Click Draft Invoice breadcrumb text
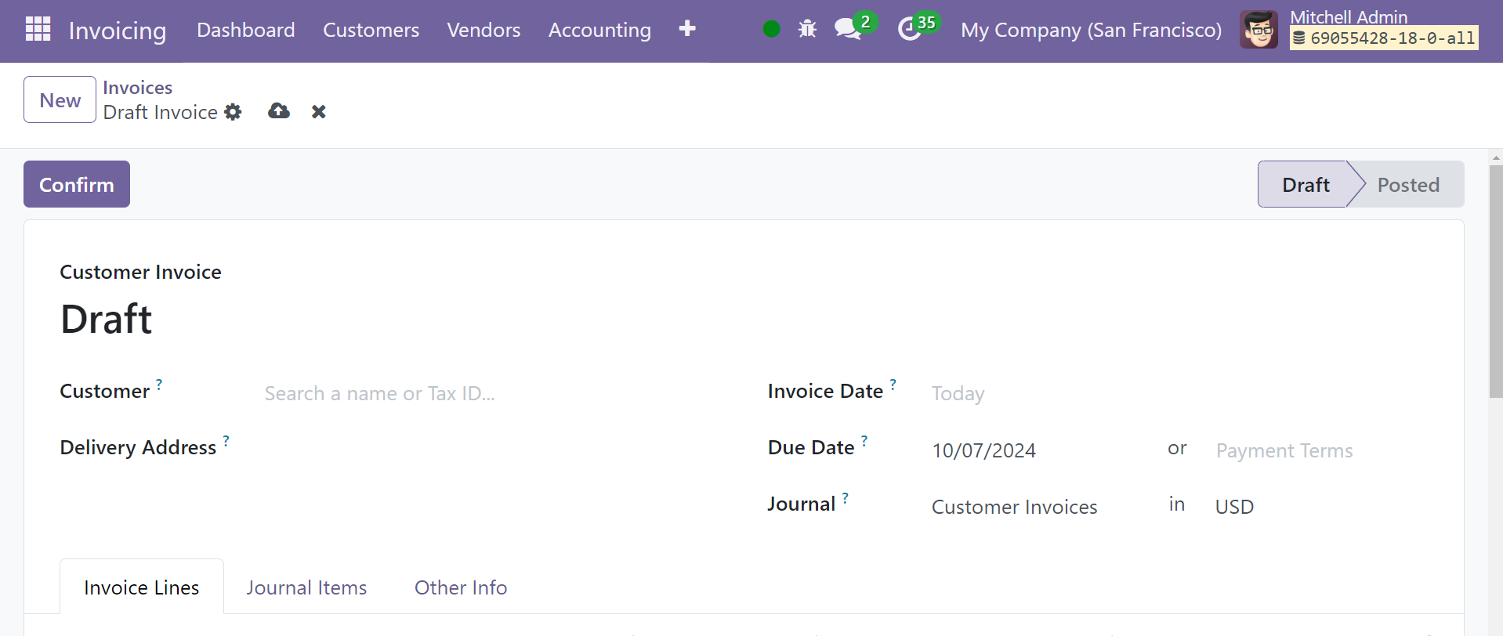Screen dimensions: 1503x636 [161, 112]
